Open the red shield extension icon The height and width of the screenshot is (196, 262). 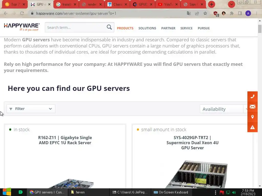tap(216, 14)
